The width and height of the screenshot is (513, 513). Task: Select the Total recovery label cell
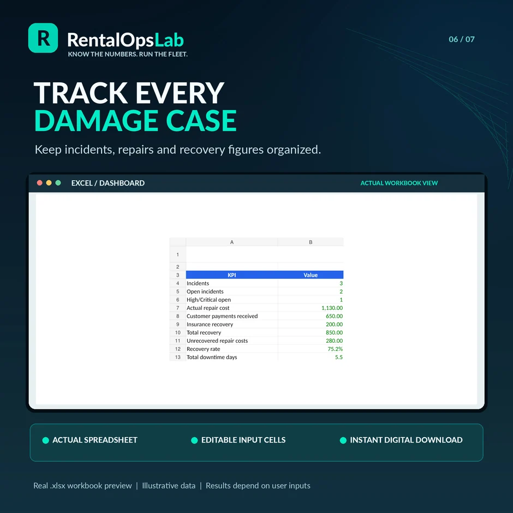[231, 332]
